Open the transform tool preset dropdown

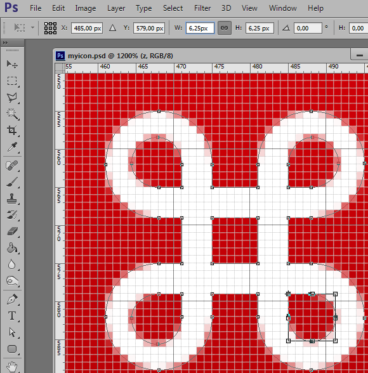tap(32, 28)
